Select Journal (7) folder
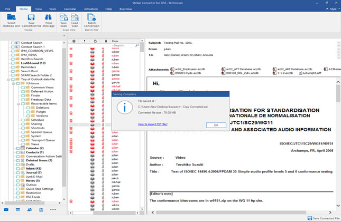 point(34,173)
